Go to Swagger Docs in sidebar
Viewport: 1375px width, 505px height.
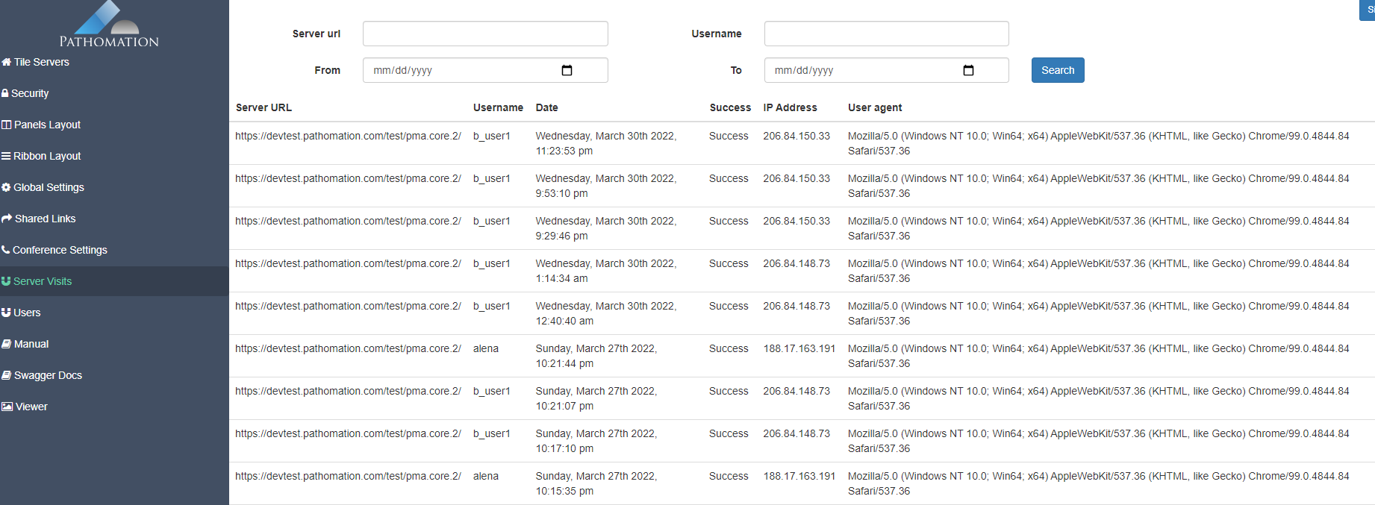tap(48, 375)
